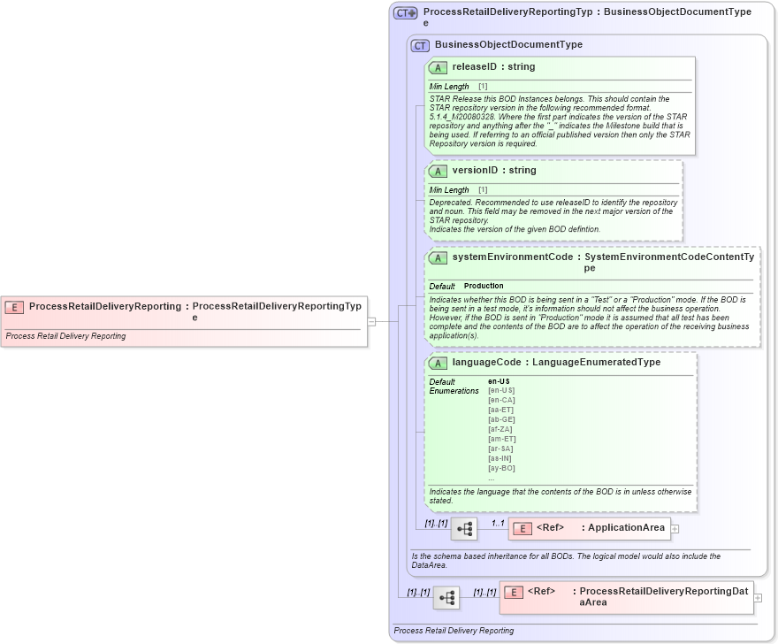This screenshot has height=644, width=778.
Task: Click the A icon beside languageCode
Action: tap(438, 362)
